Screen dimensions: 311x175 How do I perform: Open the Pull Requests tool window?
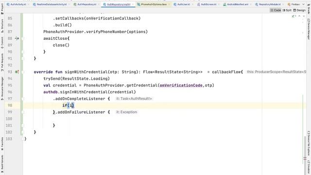click(2, 62)
